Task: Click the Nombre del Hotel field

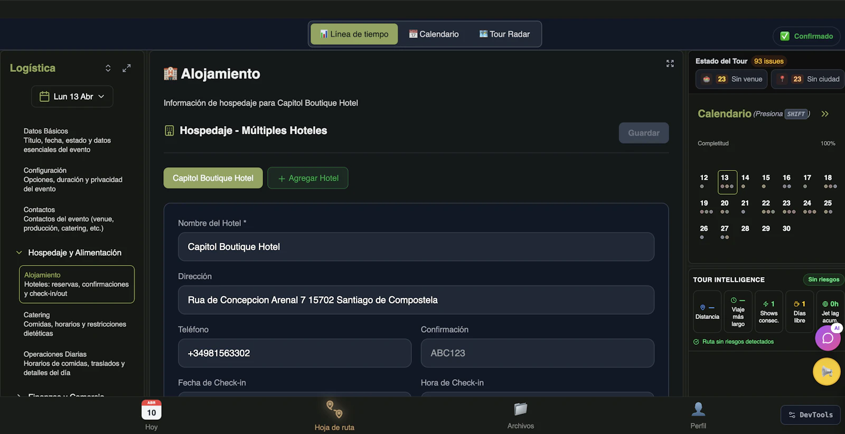Action: click(416, 247)
